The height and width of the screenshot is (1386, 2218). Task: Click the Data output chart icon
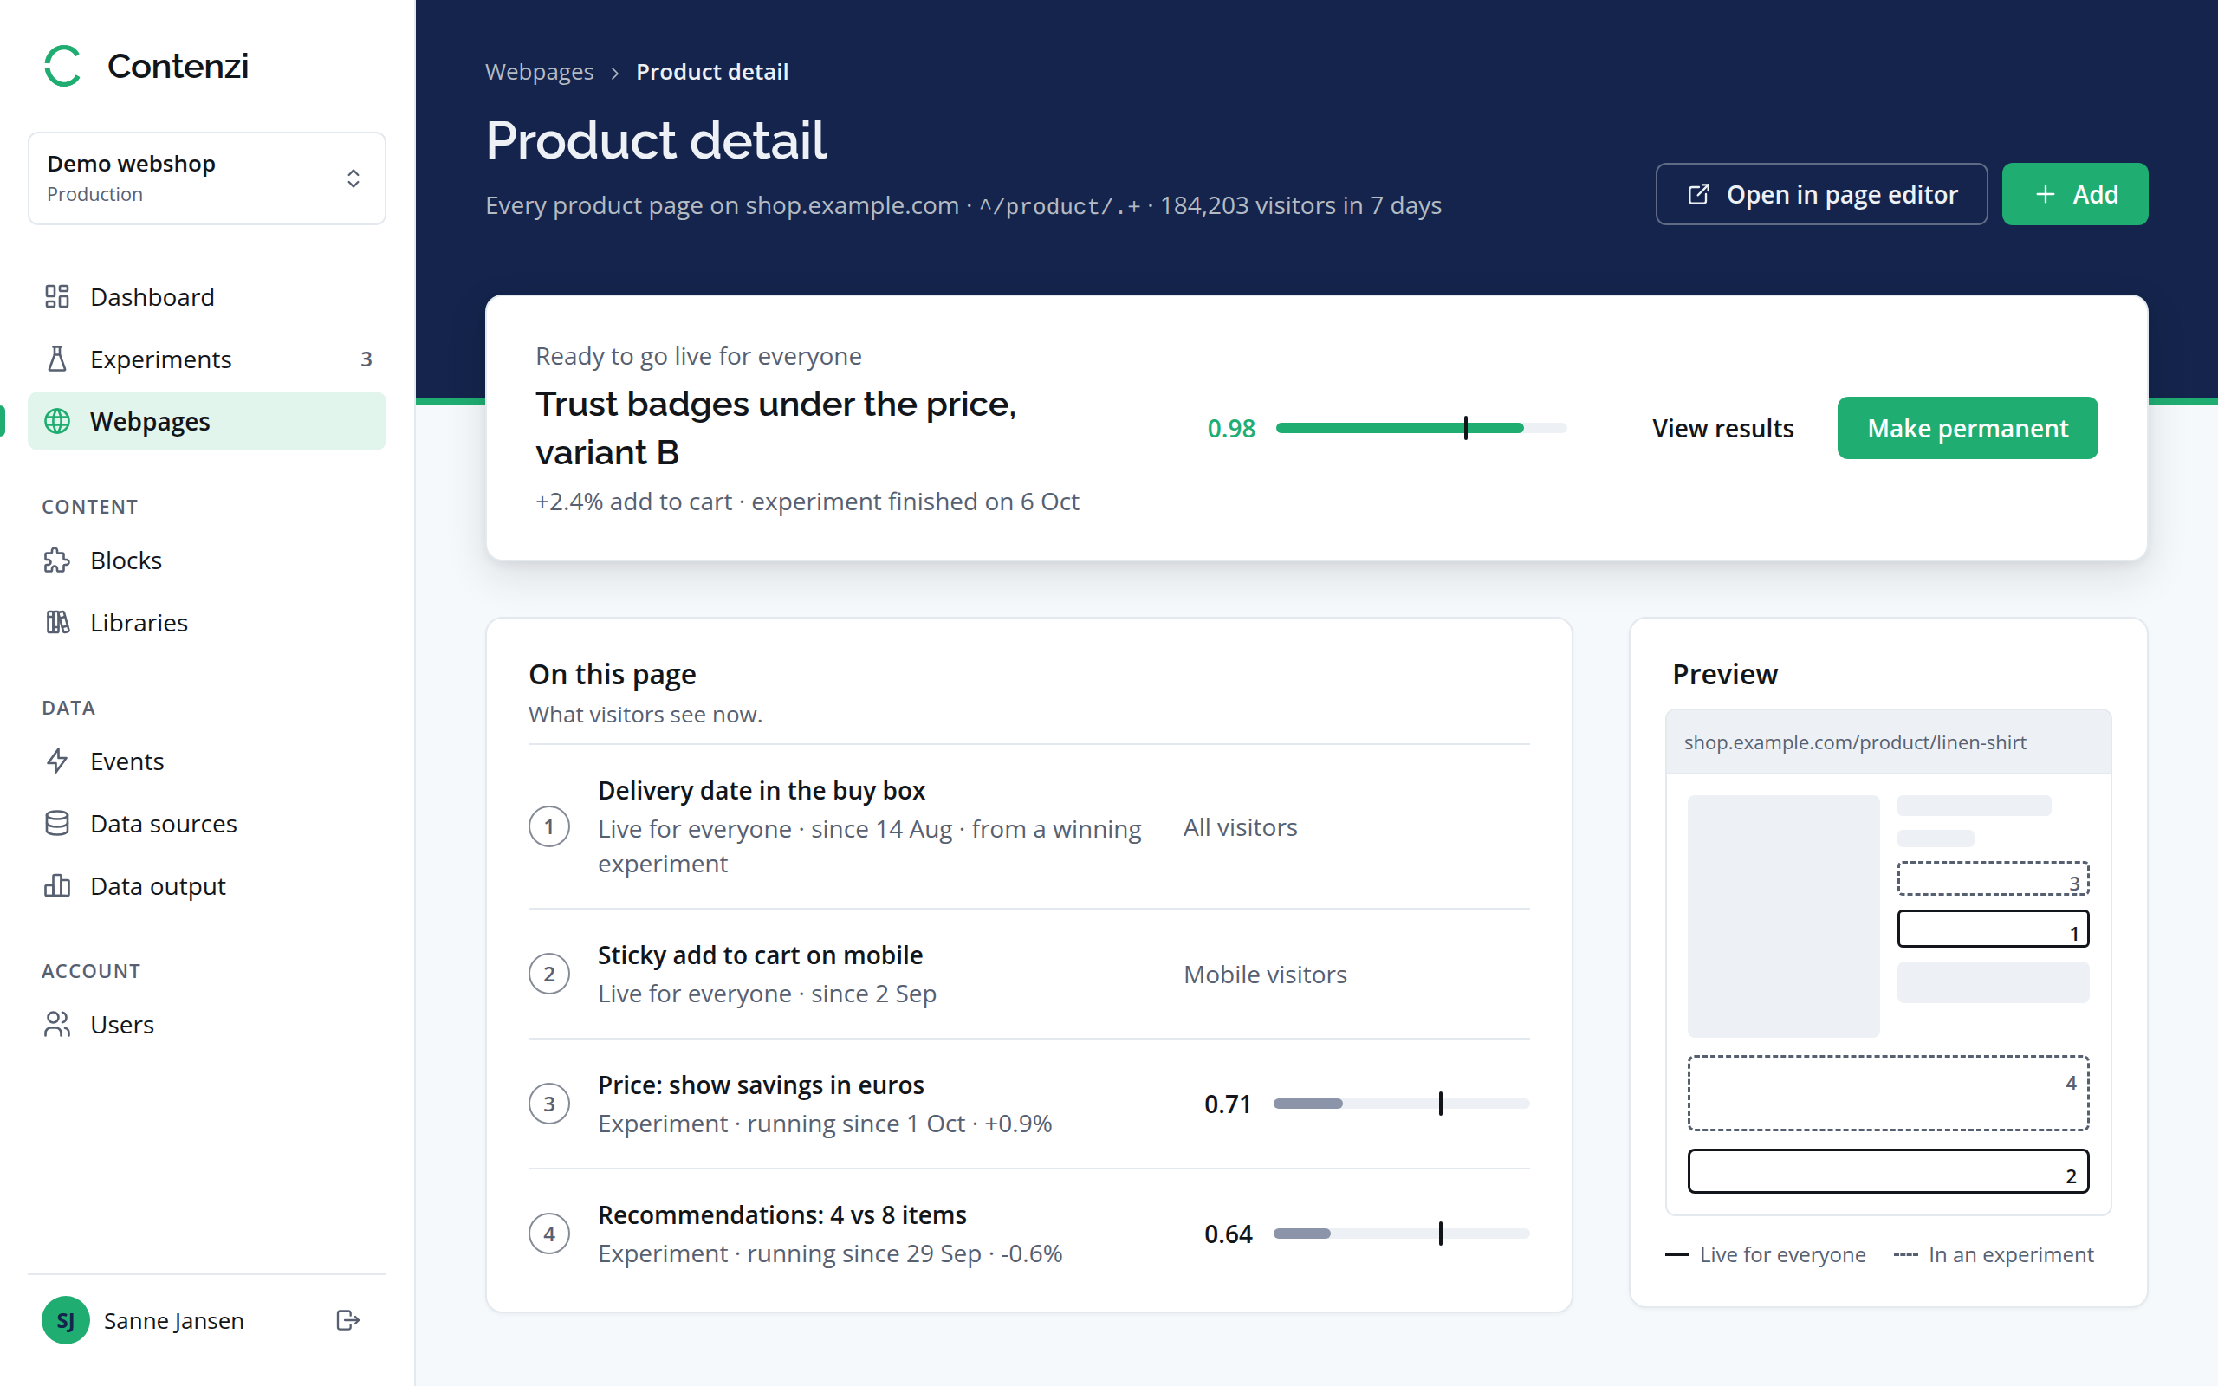pyautogui.click(x=57, y=885)
